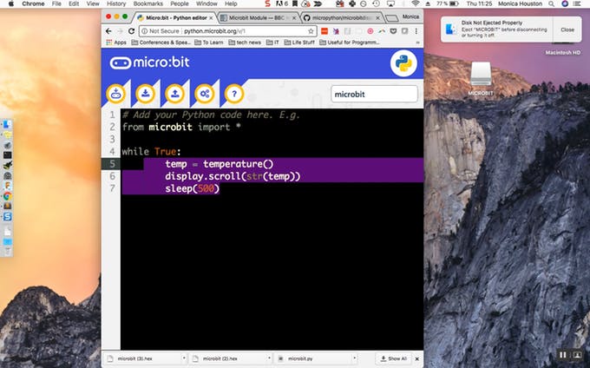The height and width of the screenshot is (368, 590).
Task: Click the Not Secure info icon
Action: [145, 31]
